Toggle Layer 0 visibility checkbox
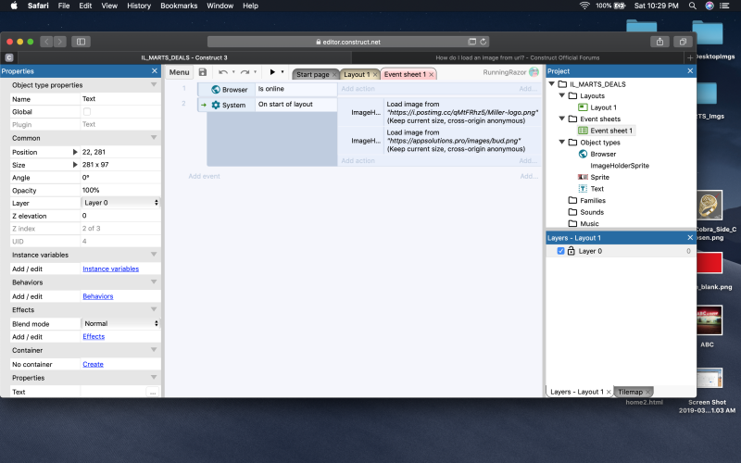Image resolution: width=741 pixels, height=463 pixels. (560, 251)
